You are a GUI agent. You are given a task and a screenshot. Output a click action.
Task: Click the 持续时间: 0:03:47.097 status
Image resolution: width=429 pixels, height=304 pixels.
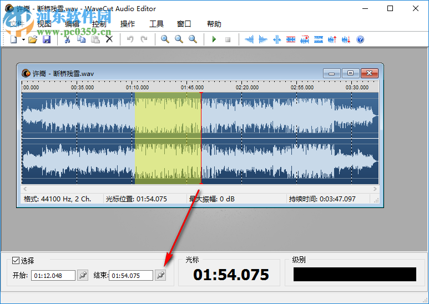[x=322, y=199]
